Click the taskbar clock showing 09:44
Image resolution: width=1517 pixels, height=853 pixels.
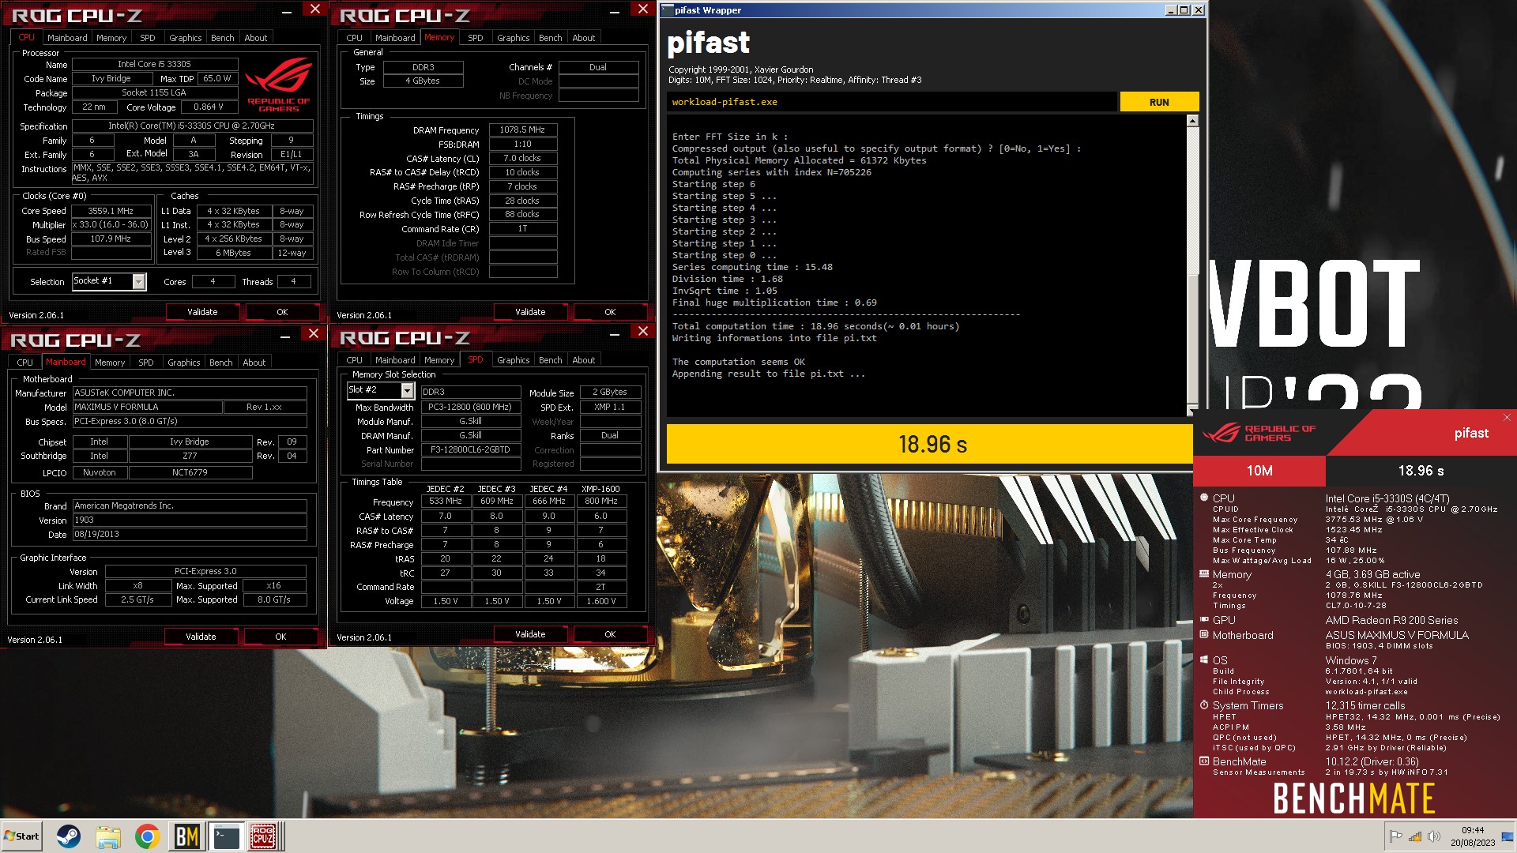coord(1473,830)
